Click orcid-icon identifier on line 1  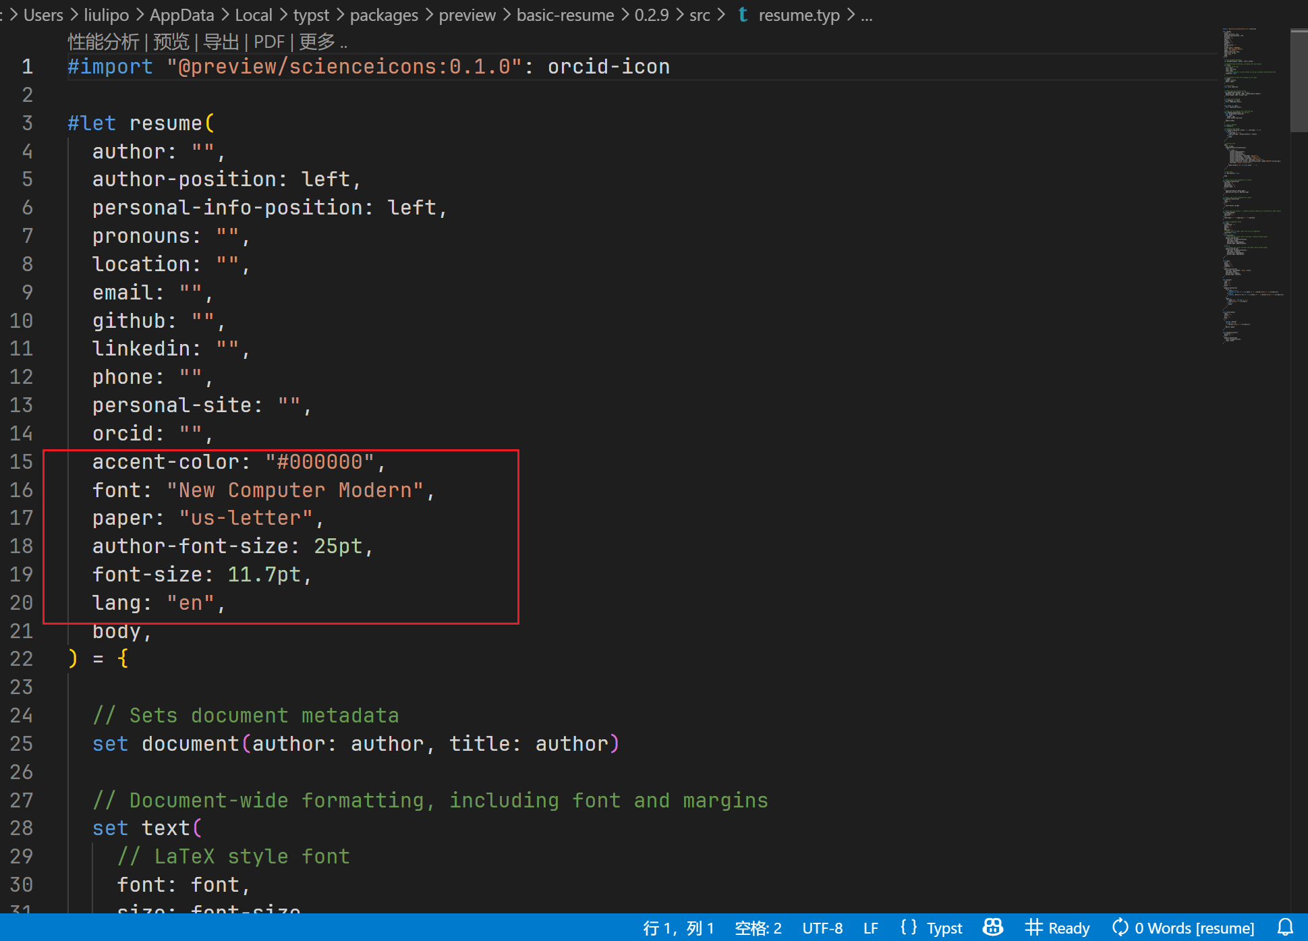point(608,66)
